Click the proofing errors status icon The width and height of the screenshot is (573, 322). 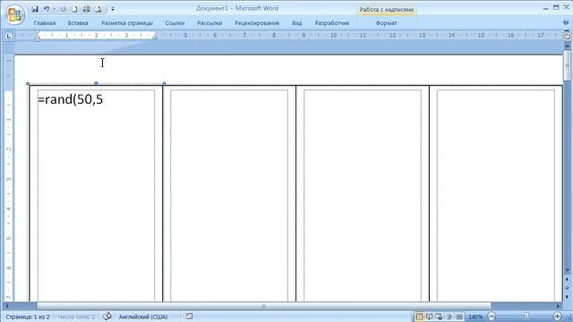tap(107, 316)
